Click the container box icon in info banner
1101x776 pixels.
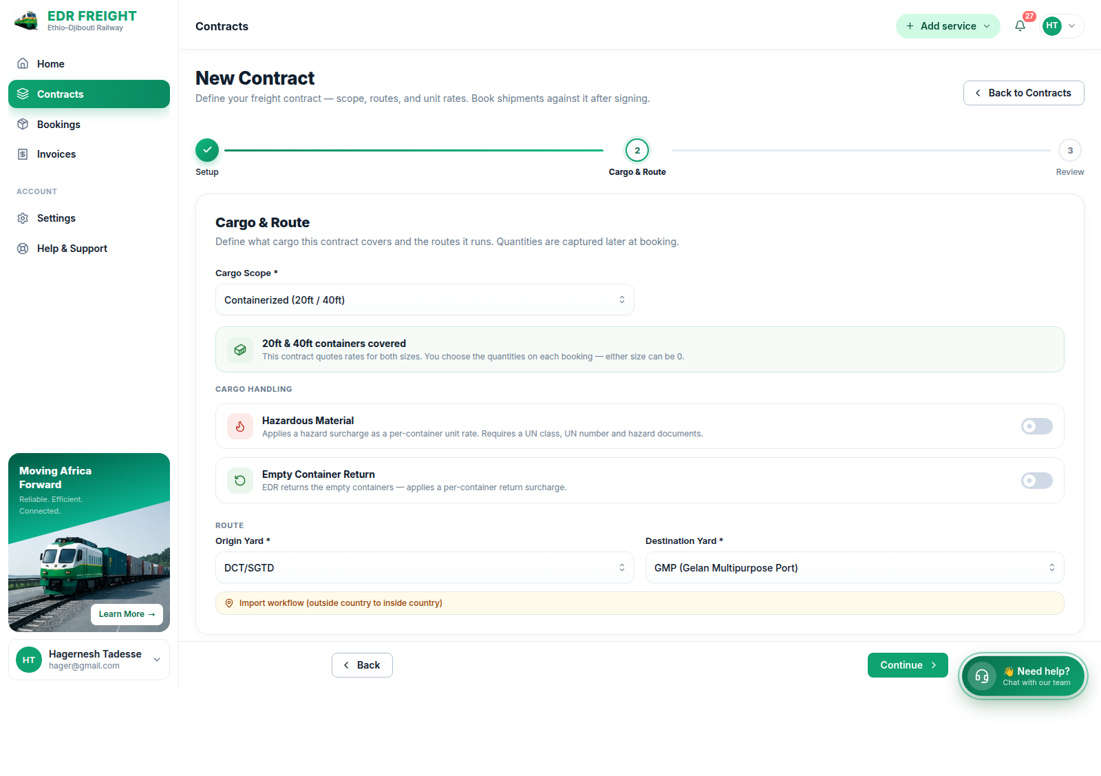tap(240, 350)
